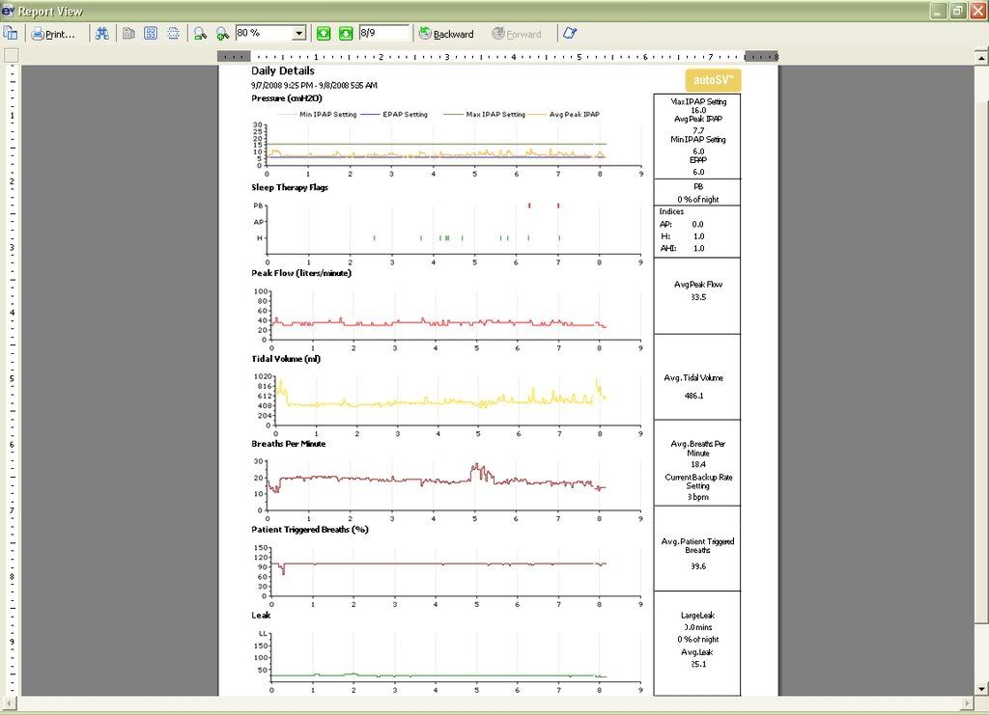
Task: Click the note icon at toolbar end
Action: click(x=570, y=34)
